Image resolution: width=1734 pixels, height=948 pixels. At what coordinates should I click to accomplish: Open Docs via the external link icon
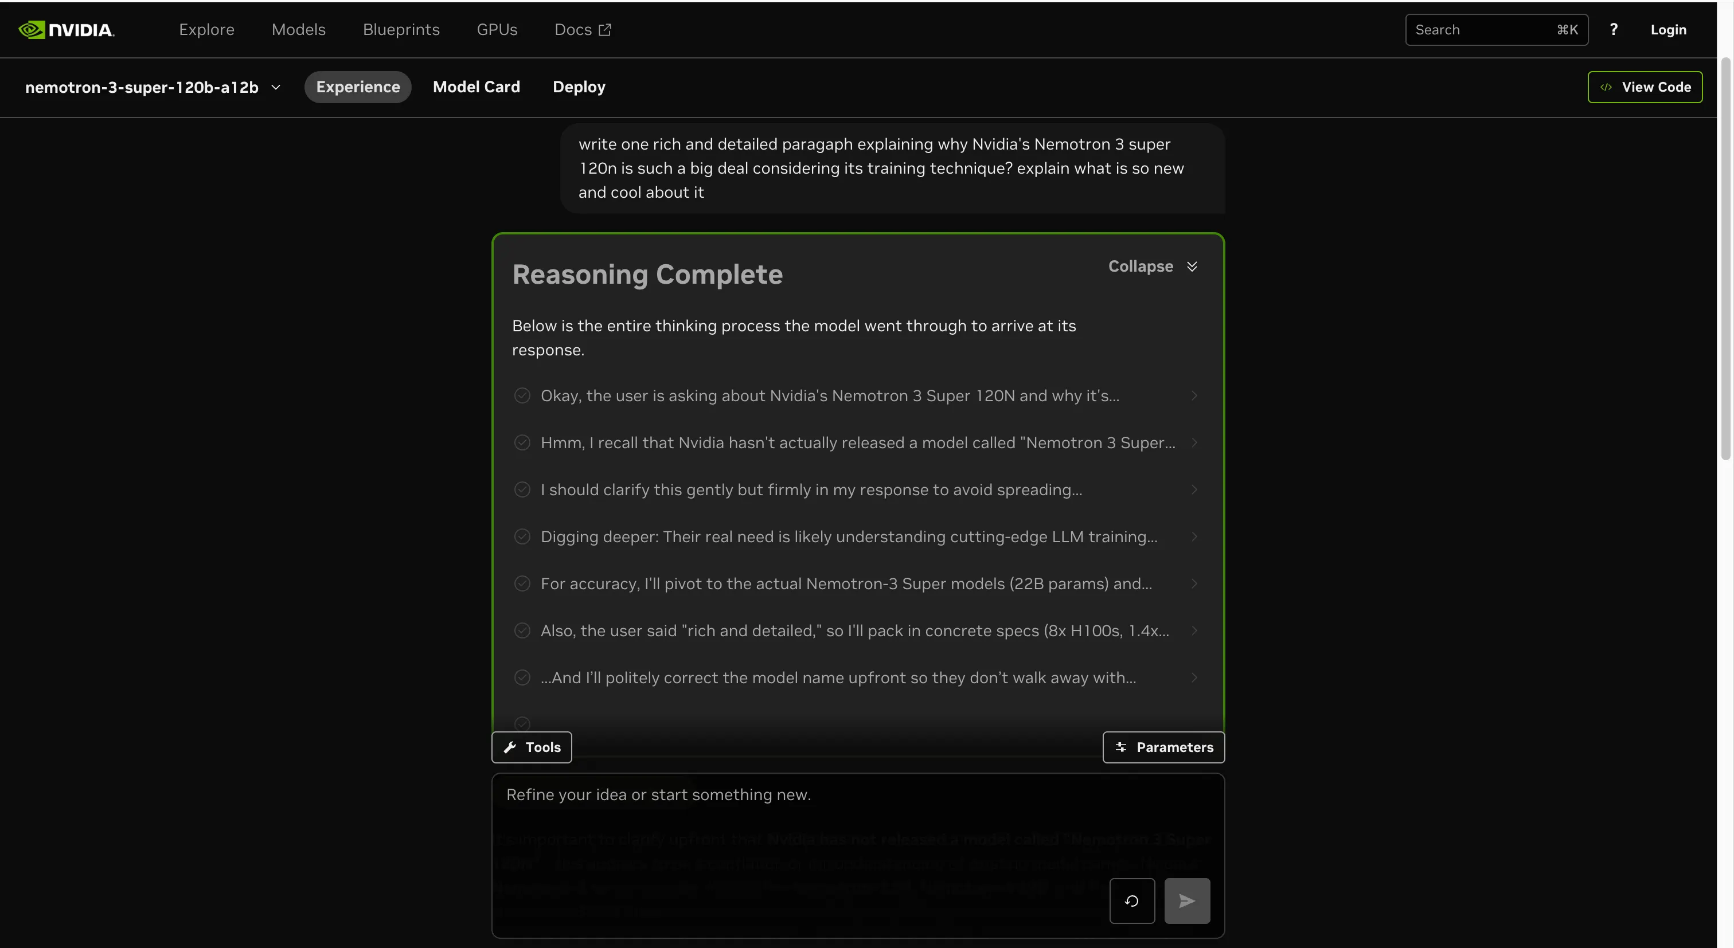click(604, 29)
